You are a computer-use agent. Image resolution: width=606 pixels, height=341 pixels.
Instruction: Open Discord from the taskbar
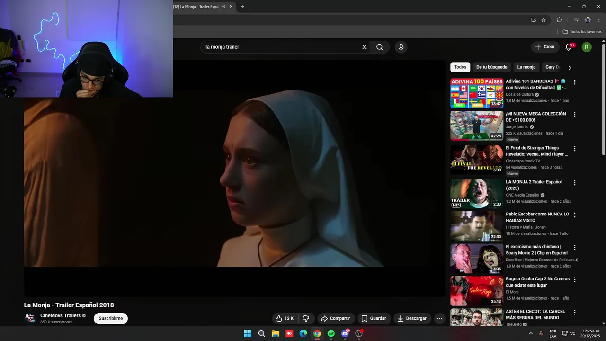[345, 333]
